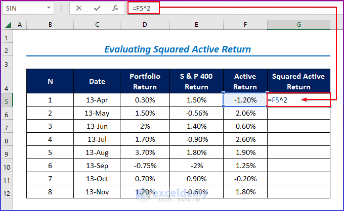Viewport: 344px width, 211px height.
Task: Click the -1.20% Active Return cell
Action: [x=245, y=100]
